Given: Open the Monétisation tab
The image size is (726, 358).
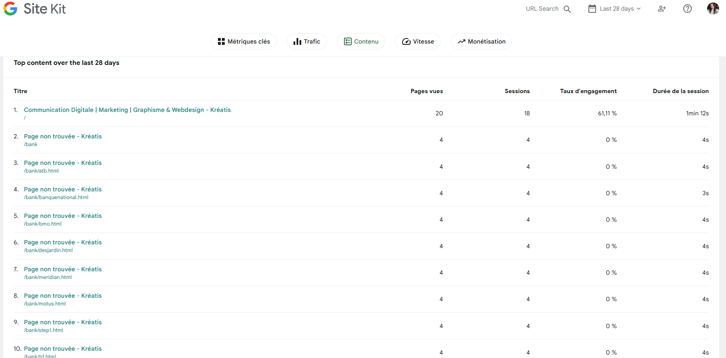Looking at the screenshot, I should coord(481,41).
